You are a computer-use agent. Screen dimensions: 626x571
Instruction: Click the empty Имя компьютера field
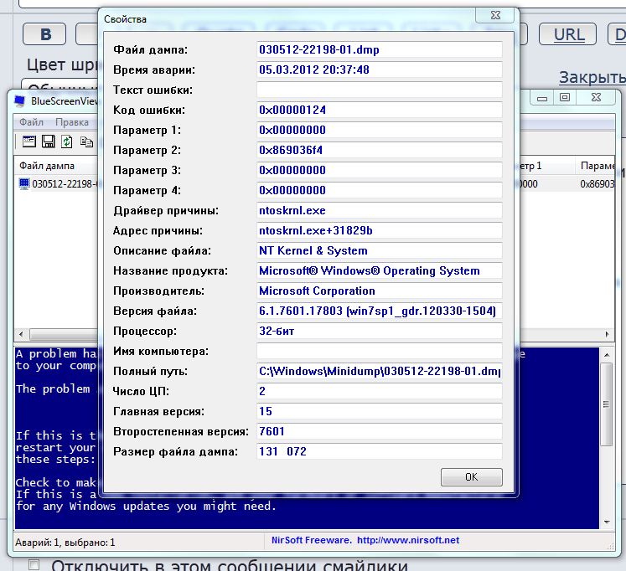380,352
